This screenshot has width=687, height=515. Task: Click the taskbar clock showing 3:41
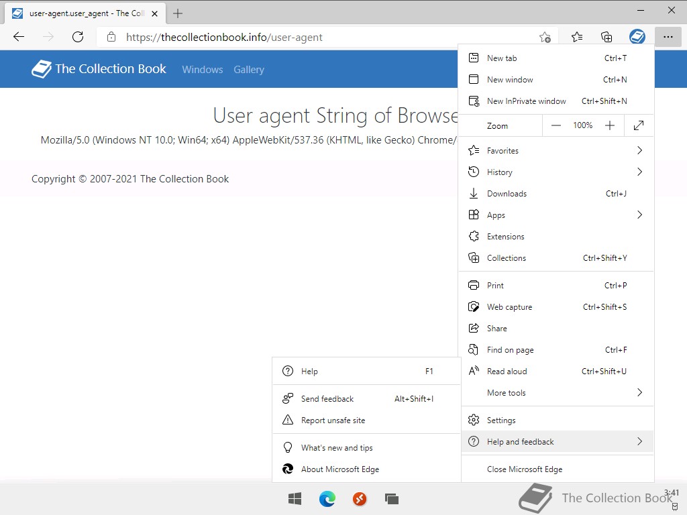pos(671,493)
